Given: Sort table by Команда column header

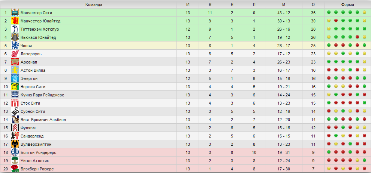Looking at the screenshot, I should click(94, 4).
